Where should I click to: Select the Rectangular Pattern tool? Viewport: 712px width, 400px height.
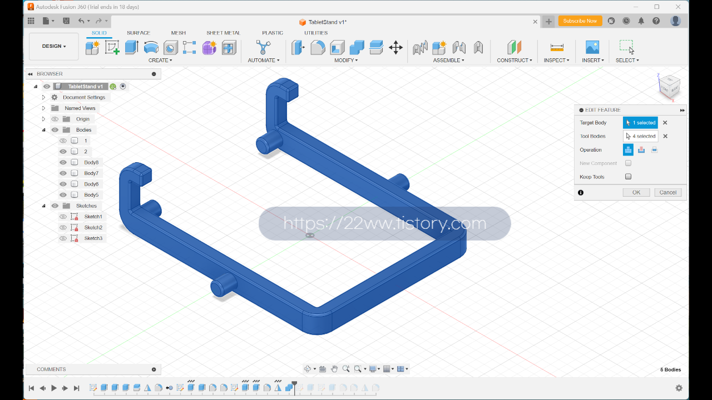tap(189, 48)
